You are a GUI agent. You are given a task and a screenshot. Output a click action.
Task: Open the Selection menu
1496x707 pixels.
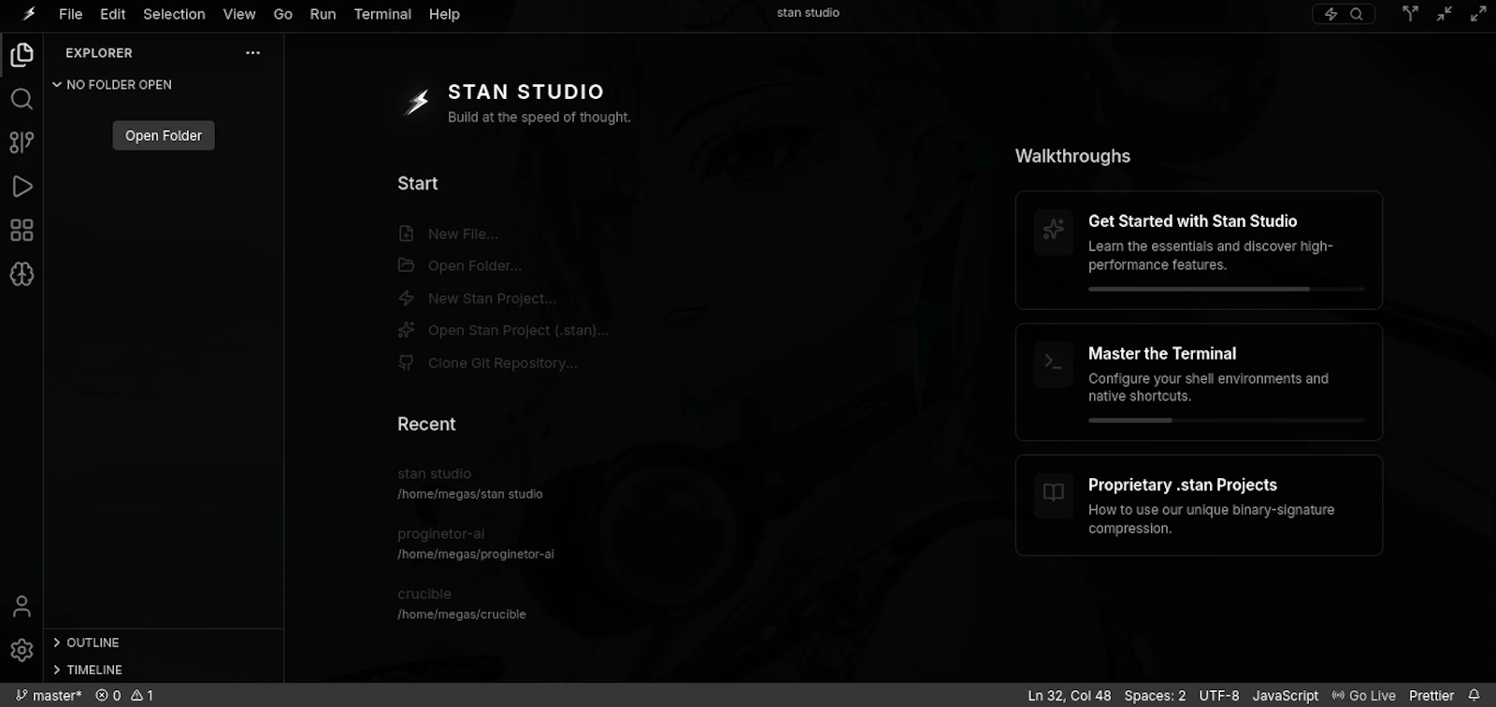(x=174, y=14)
